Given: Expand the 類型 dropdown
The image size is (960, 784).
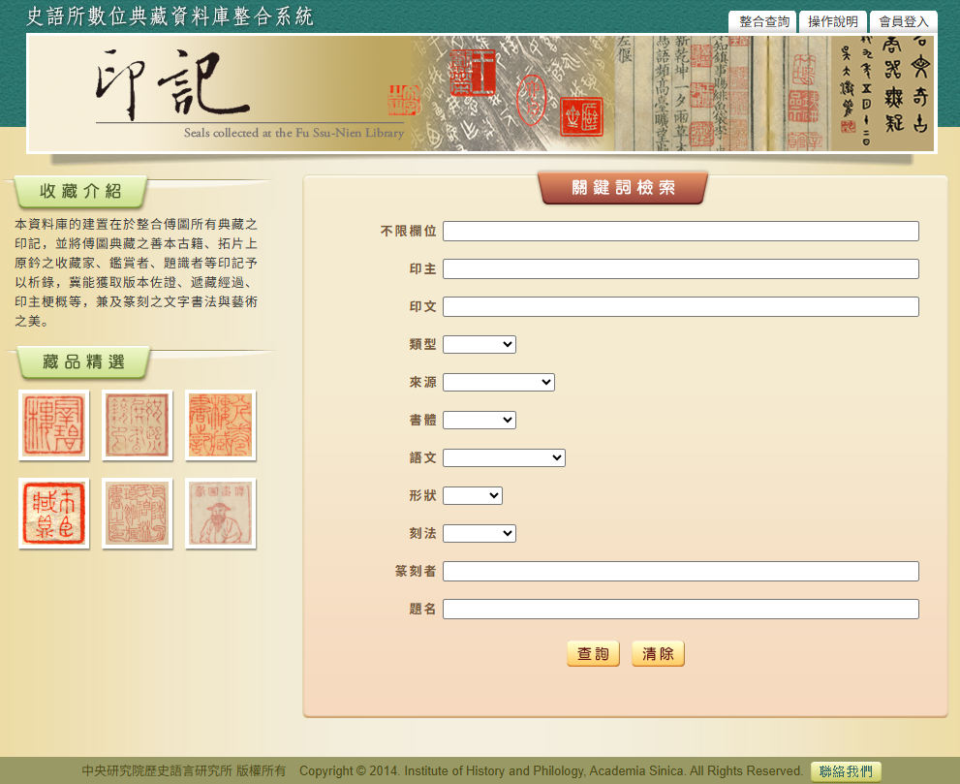Looking at the screenshot, I should [x=480, y=344].
